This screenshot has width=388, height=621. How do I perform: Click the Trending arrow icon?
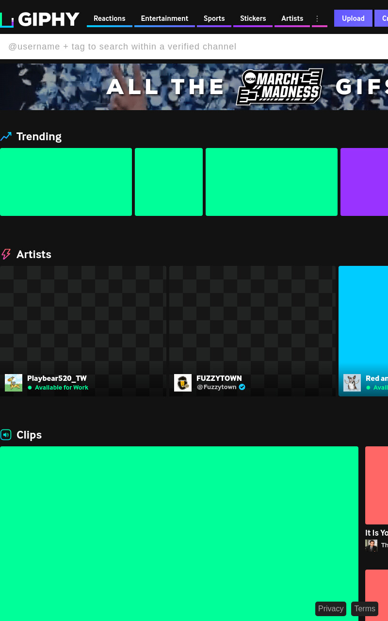pos(6,136)
